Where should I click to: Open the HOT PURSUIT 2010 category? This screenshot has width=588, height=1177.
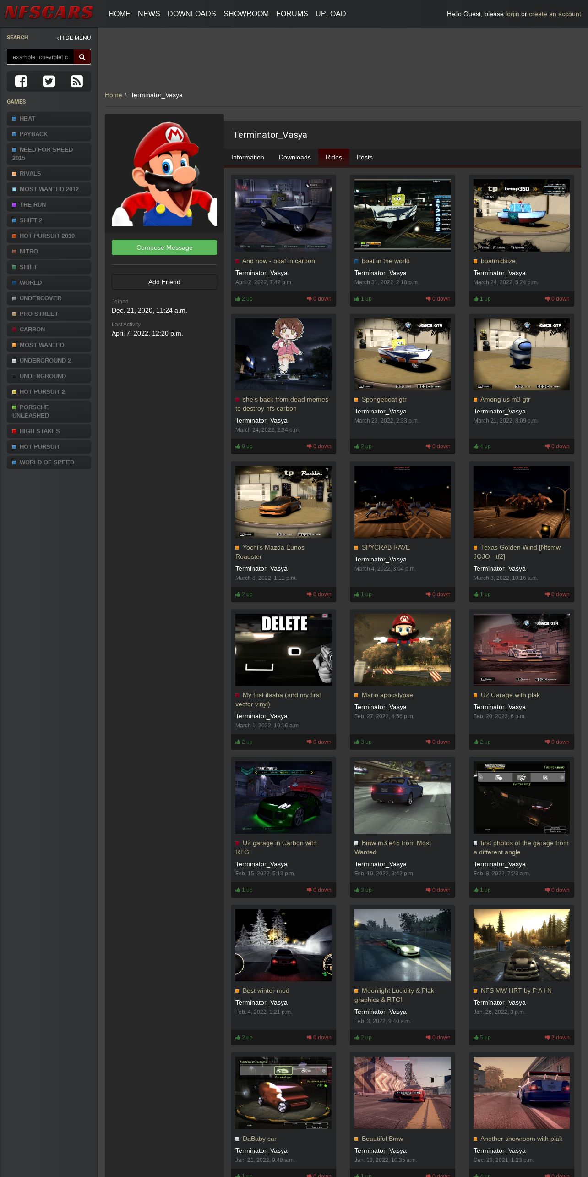click(x=49, y=236)
